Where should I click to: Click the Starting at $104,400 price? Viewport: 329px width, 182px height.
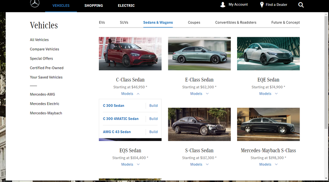(x=130, y=158)
